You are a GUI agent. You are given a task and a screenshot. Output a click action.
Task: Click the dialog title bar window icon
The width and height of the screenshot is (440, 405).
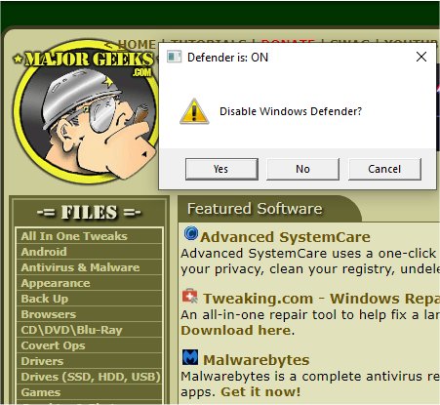pos(174,57)
